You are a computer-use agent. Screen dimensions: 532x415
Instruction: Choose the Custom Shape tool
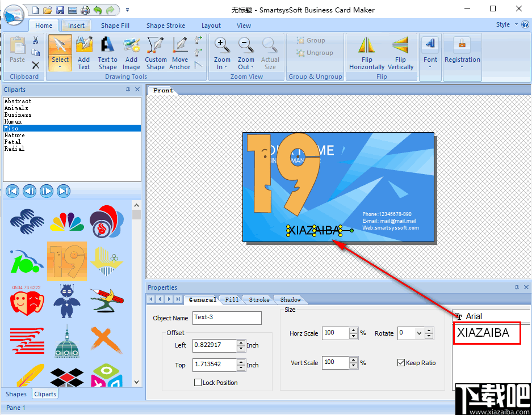click(x=155, y=51)
